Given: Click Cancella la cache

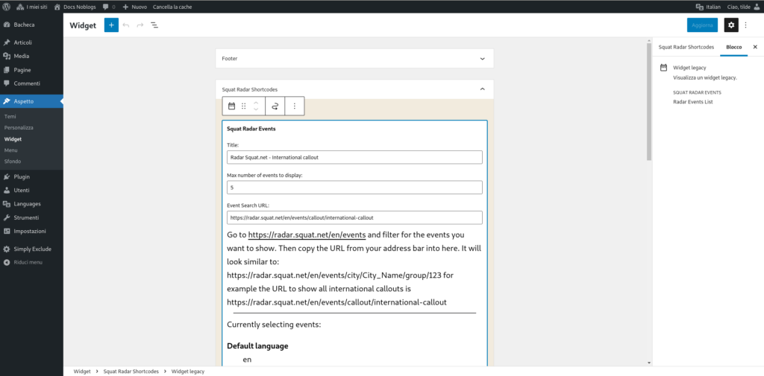Looking at the screenshot, I should (172, 7).
